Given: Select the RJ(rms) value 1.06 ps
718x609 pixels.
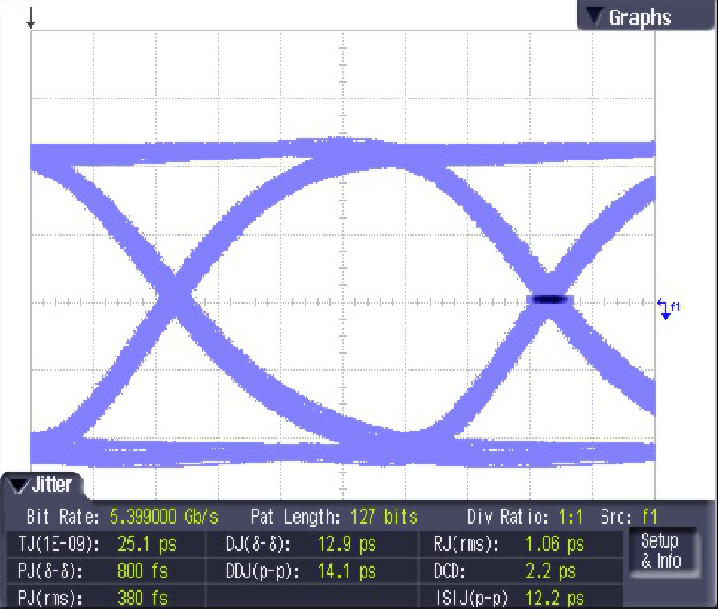Looking at the screenshot, I should pyautogui.click(x=554, y=544).
